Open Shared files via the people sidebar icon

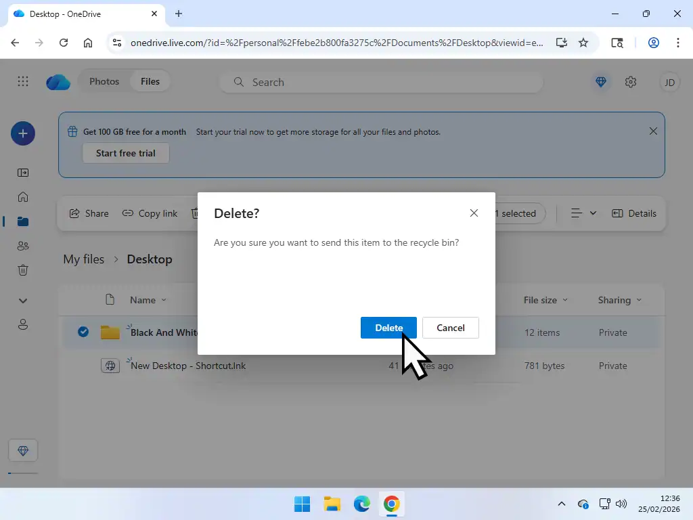click(x=23, y=246)
